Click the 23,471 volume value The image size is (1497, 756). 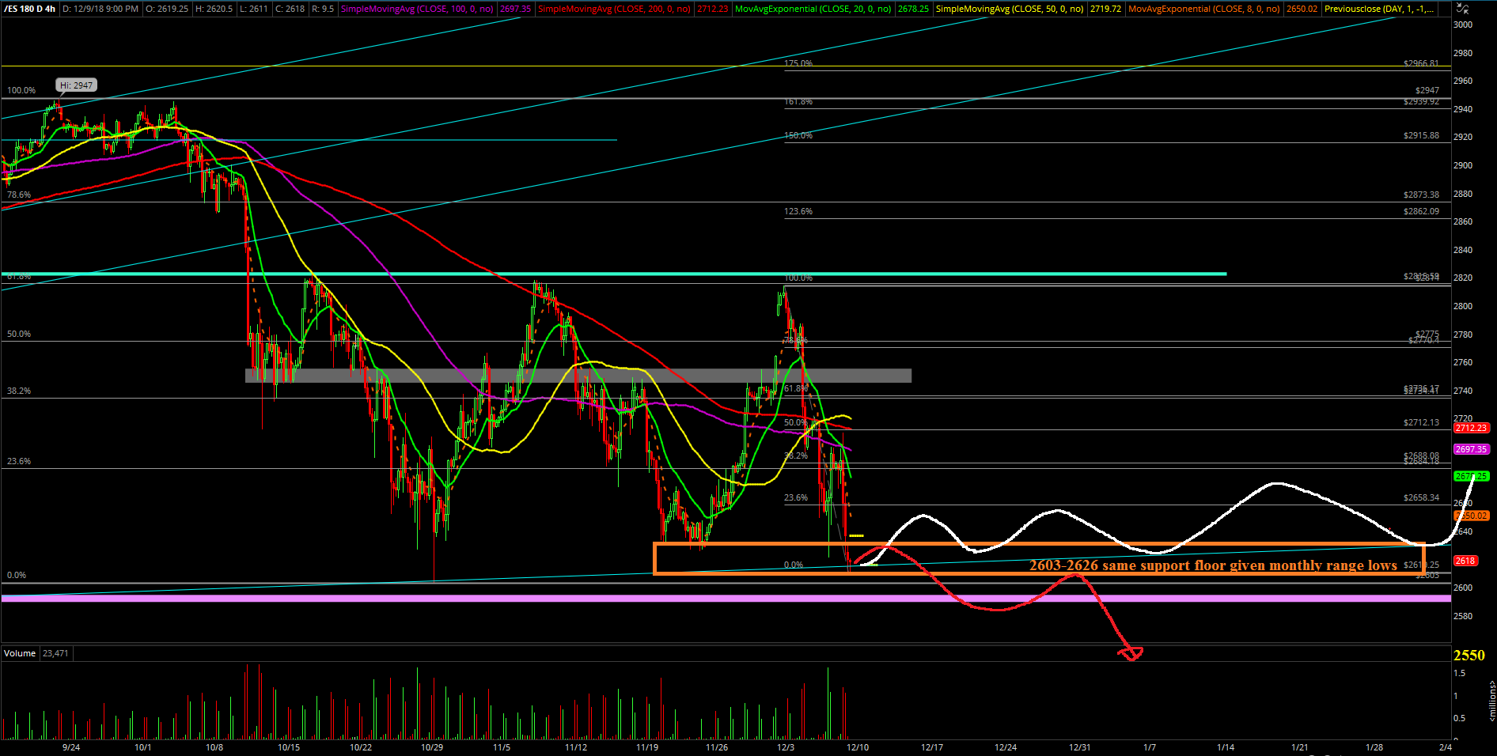pos(55,653)
